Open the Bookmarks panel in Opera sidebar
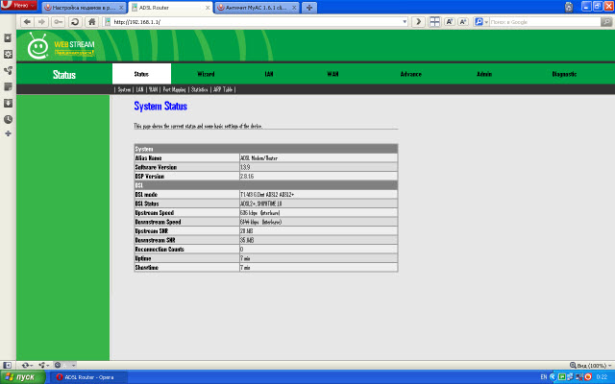 coord(8,38)
